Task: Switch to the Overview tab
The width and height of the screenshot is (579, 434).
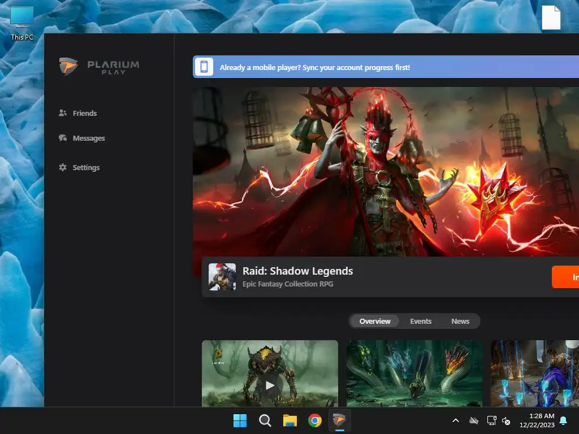Action: (x=375, y=322)
